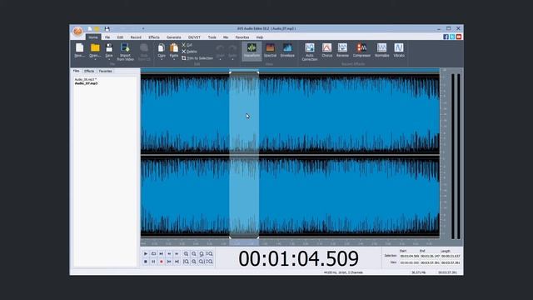Toggle the Pause button

coord(153,262)
